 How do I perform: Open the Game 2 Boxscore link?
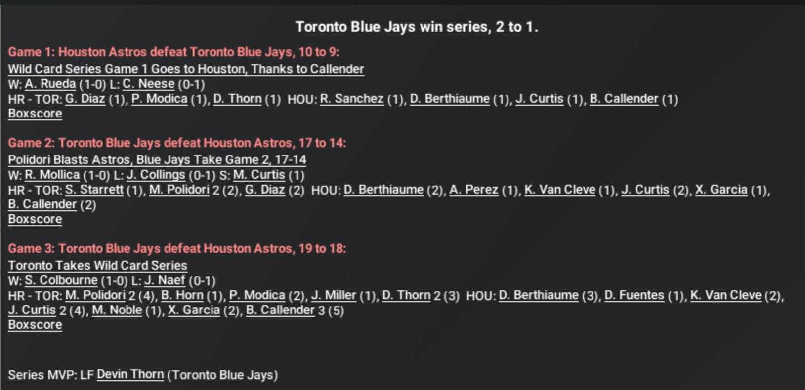(x=35, y=219)
